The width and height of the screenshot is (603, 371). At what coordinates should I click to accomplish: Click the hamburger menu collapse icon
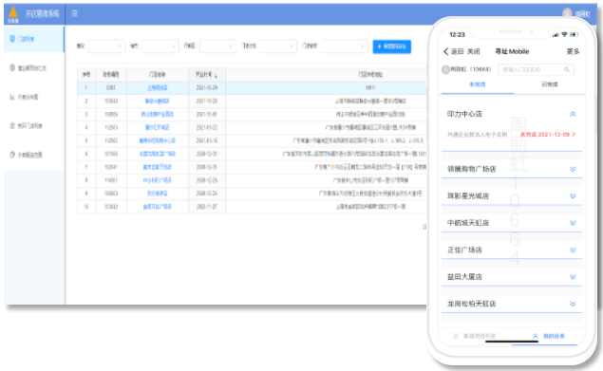pyautogui.click(x=75, y=13)
